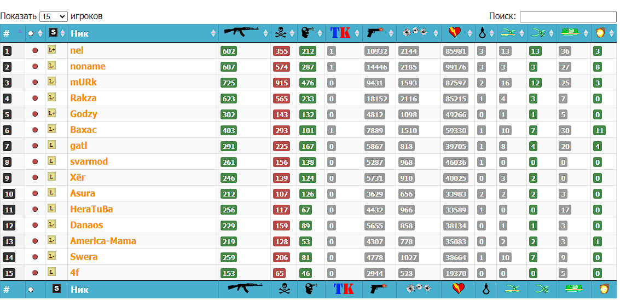Click the TK team kills header icon
620x300 pixels.
tap(340, 33)
